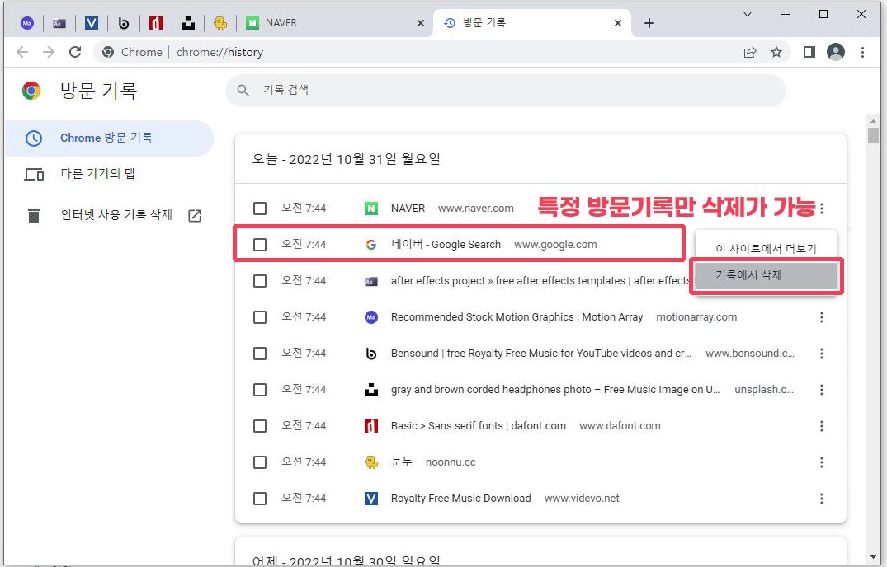This screenshot has height=567, width=887.
Task: Open more actions for Motion Array entry
Action: coord(822,317)
